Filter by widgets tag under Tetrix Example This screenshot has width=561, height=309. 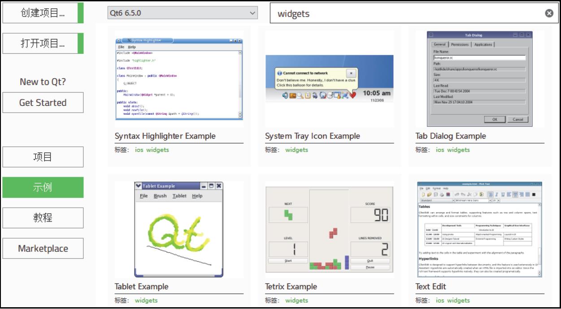297,300
